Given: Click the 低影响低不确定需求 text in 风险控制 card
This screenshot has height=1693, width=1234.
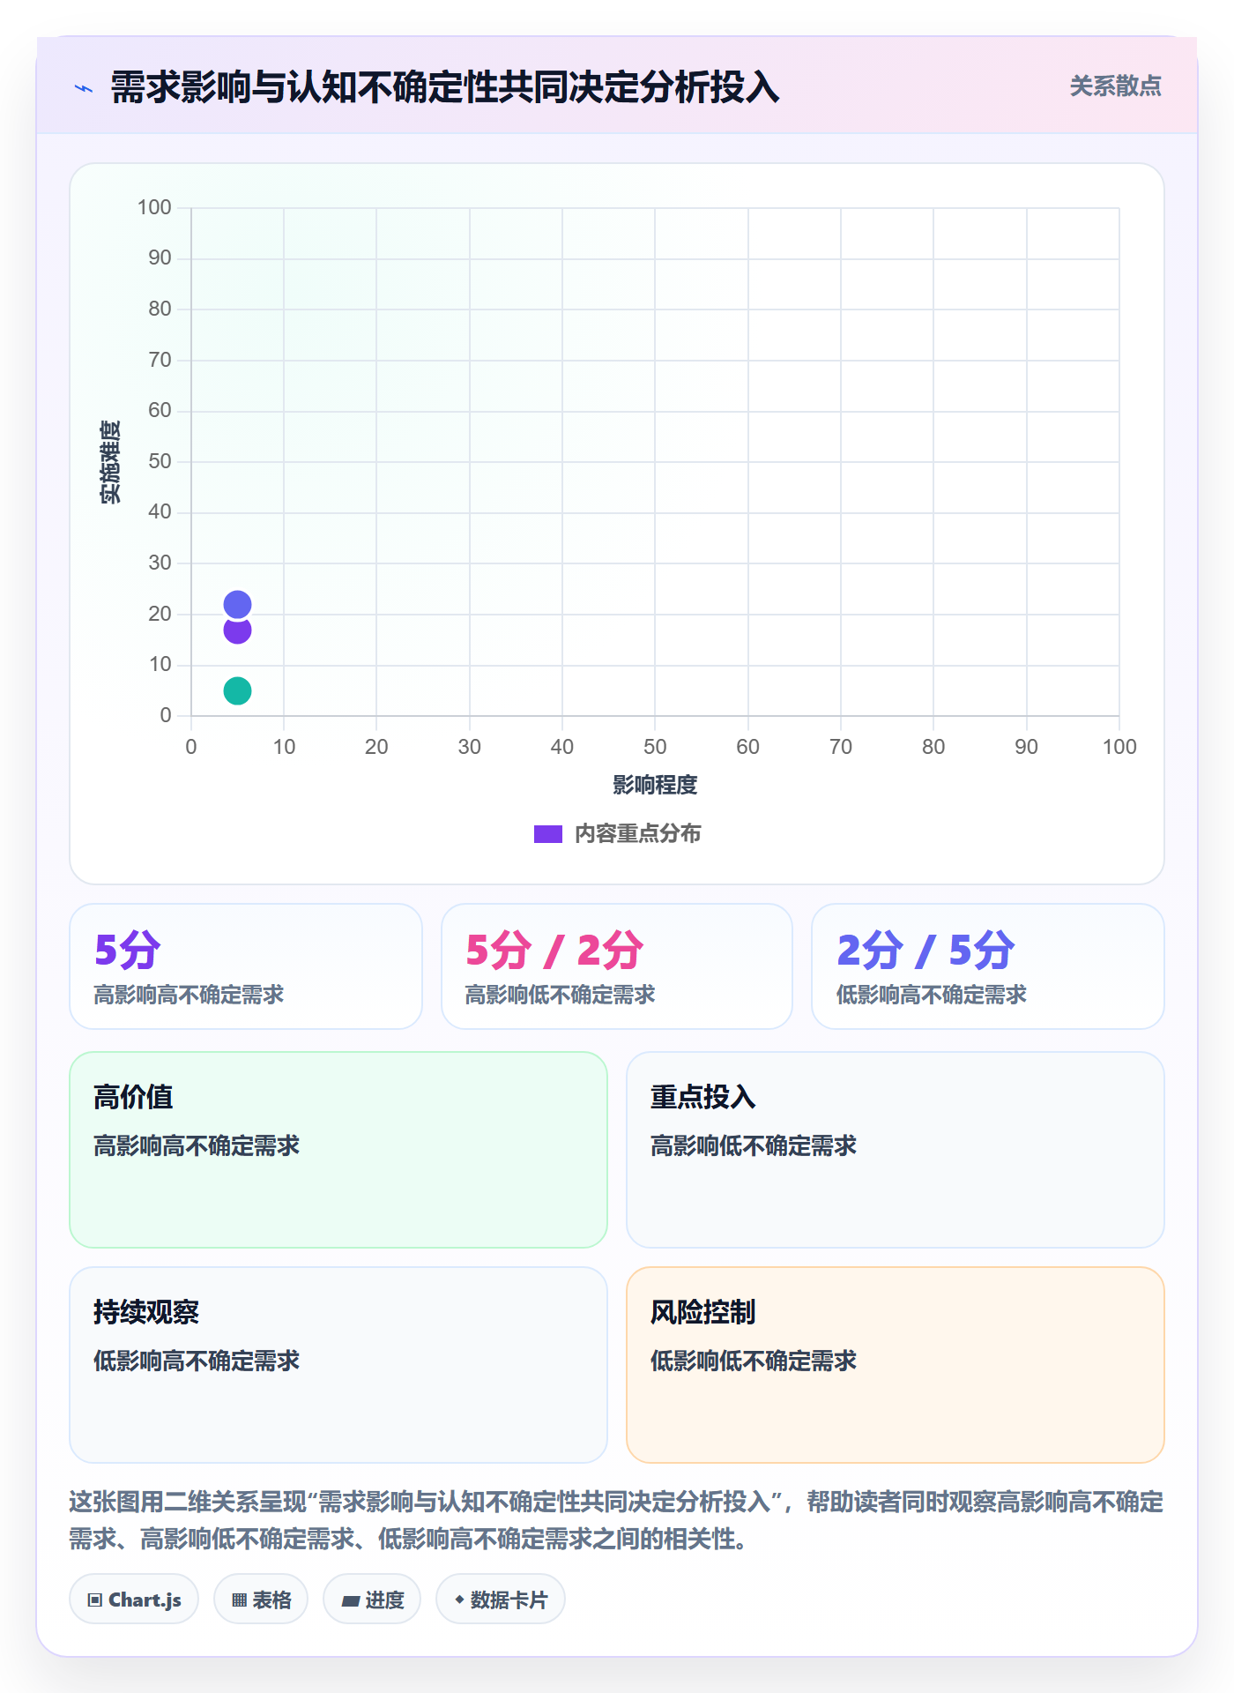Looking at the screenshot, I should (754, 1361).
